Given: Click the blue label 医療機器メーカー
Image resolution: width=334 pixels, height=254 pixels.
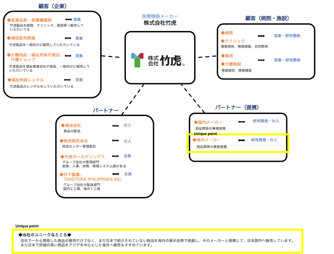Looking at the screenshot, I should [160, 16].
